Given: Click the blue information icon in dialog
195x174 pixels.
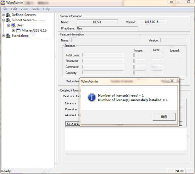Looking at the screenshot, I should [x=92, y=97].
